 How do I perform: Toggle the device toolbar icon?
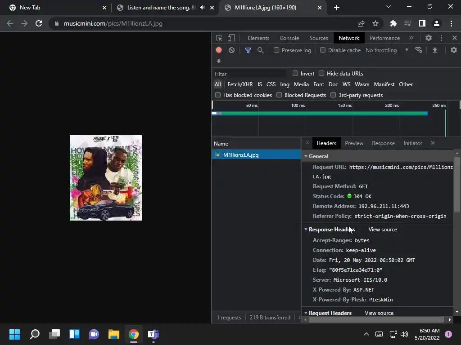[231, 38]
